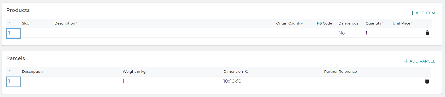Toggle the Dangerous value showing No
This screenshot has height=97, width=446.
(341, 33)
